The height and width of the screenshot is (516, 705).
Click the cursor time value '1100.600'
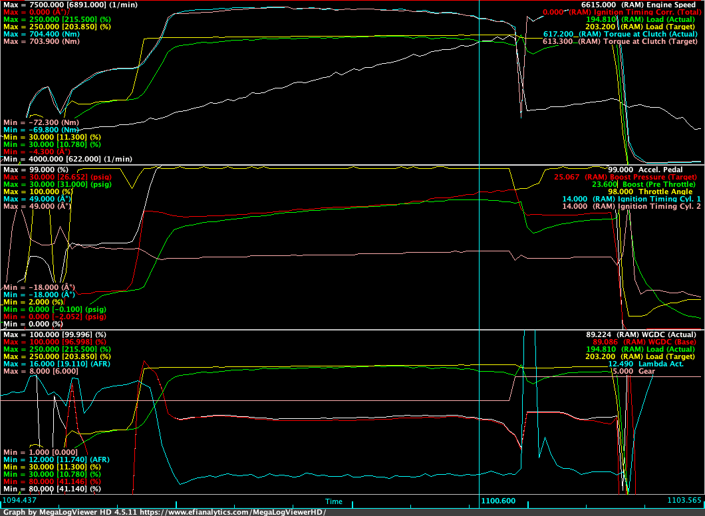point(498,501)
